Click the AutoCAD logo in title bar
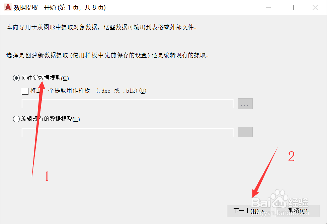Screen dimensions: 327x224 8,7
